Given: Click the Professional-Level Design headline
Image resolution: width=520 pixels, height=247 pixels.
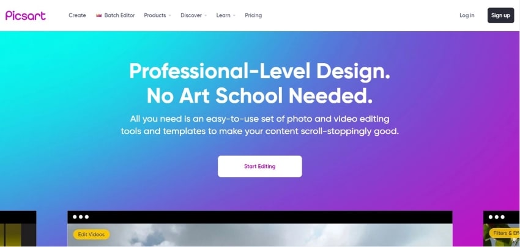Looking at the screenshot, I should coord(259,72).
